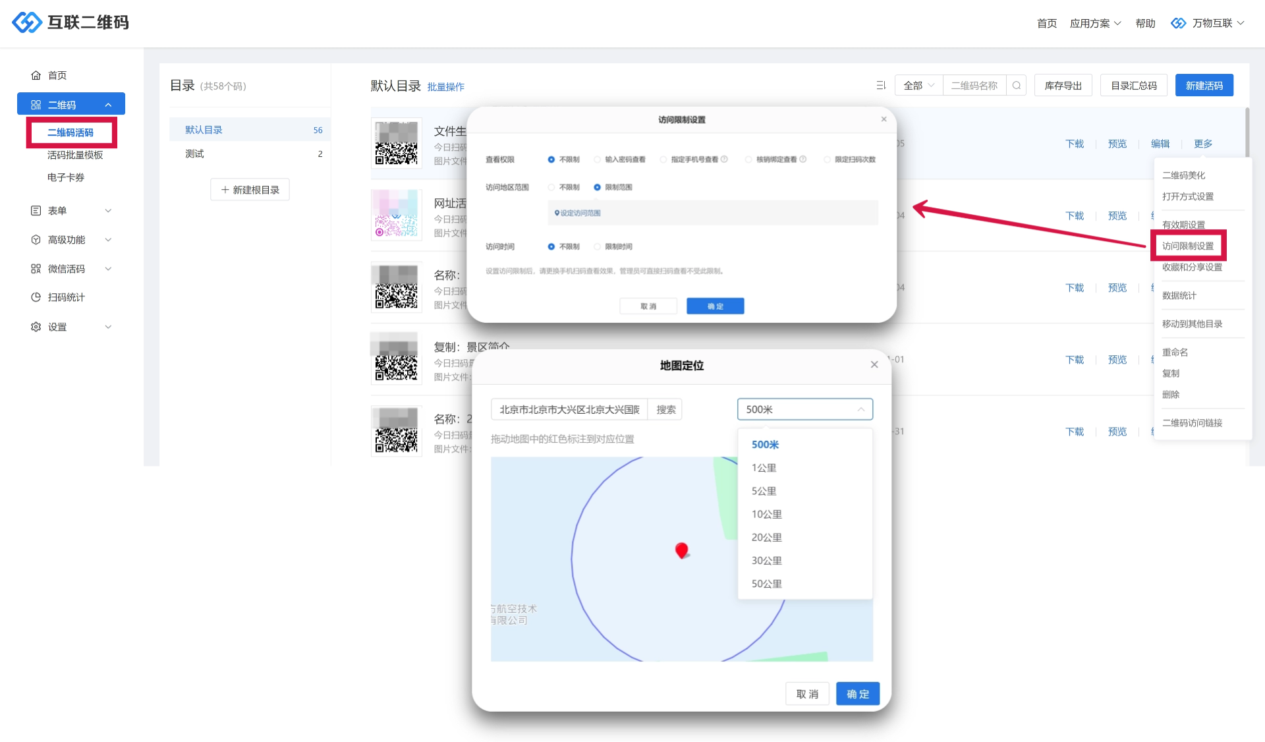Open the 500米 radius dropdown
This screenshot has height=742, width=1265.
(x=804, y=409)
